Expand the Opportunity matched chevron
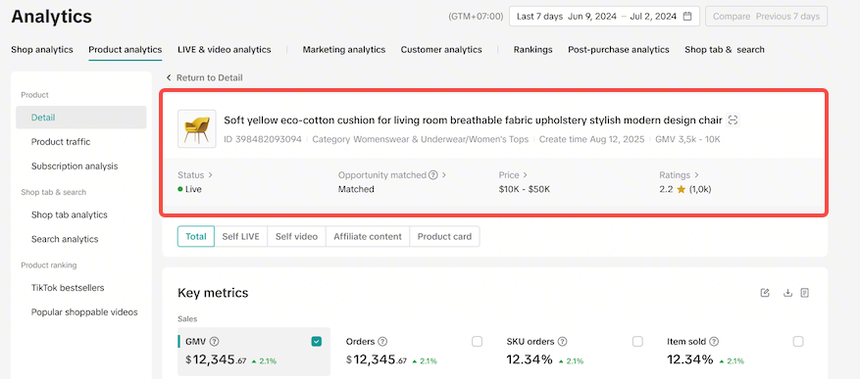 pos(443,175)
